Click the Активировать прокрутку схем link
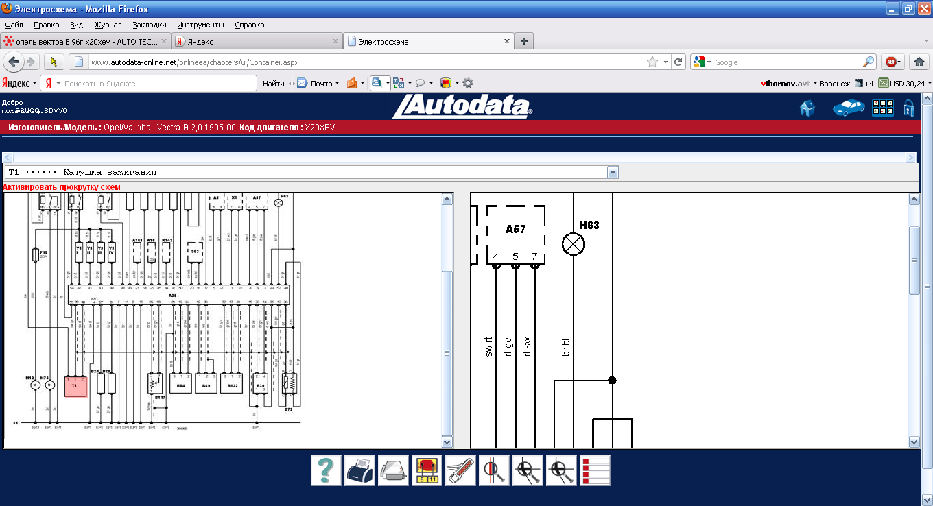 click(62, 187)
